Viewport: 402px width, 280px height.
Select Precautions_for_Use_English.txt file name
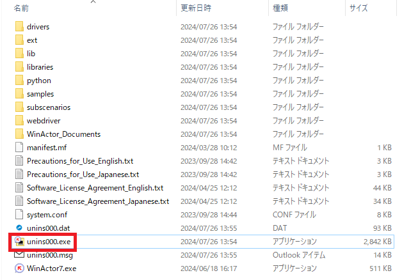81,161
